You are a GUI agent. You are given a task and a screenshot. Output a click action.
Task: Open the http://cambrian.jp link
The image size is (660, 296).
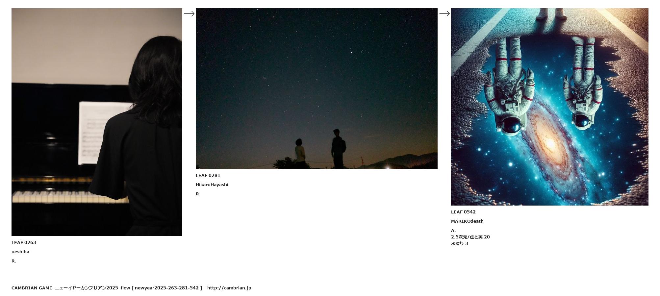229,288
